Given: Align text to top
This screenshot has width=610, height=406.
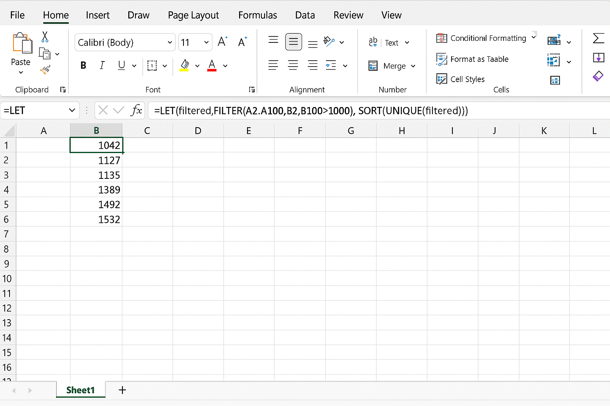Looking at the screenshot, I should (273, 40).
